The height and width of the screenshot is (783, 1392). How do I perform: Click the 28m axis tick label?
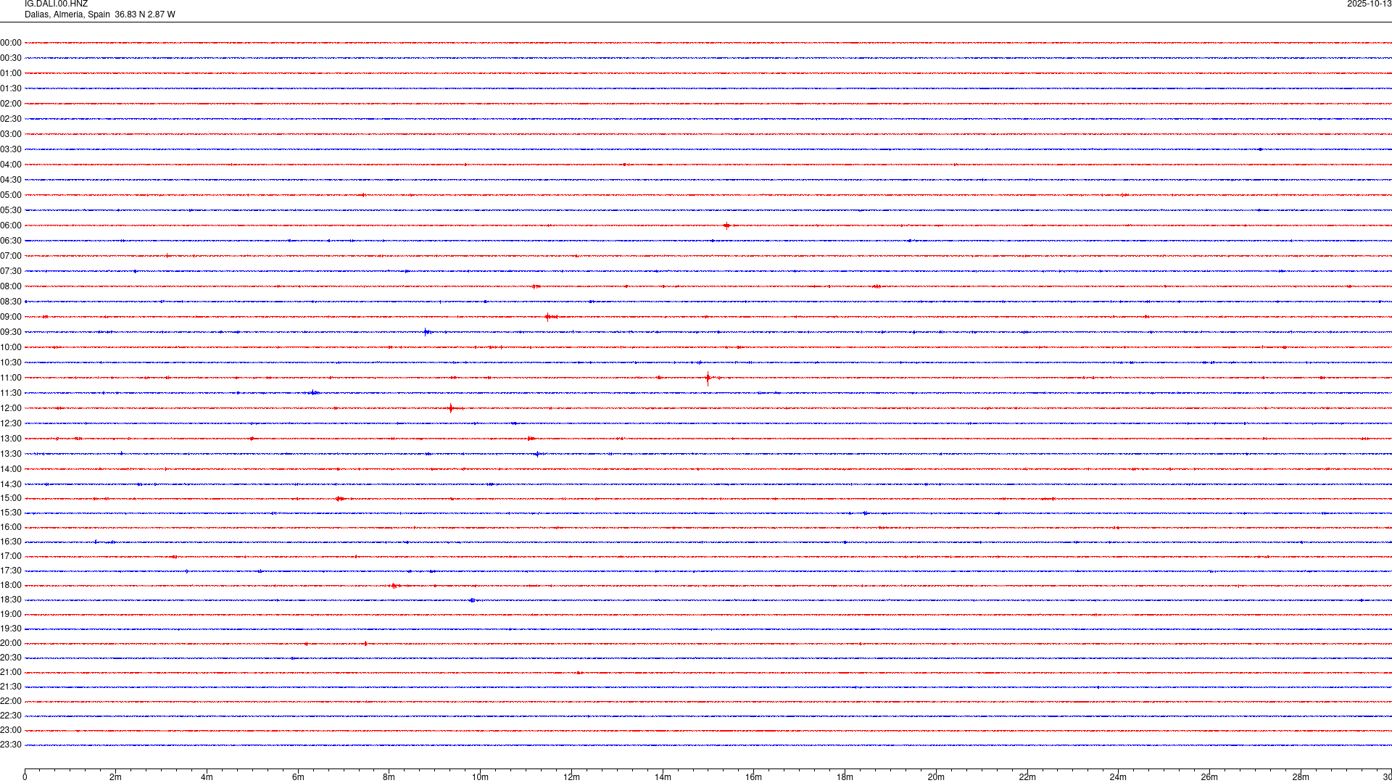[x=1300, y=777]
